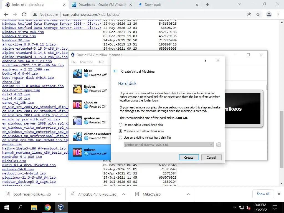Bookmark this page with the star

coord(258,14)
